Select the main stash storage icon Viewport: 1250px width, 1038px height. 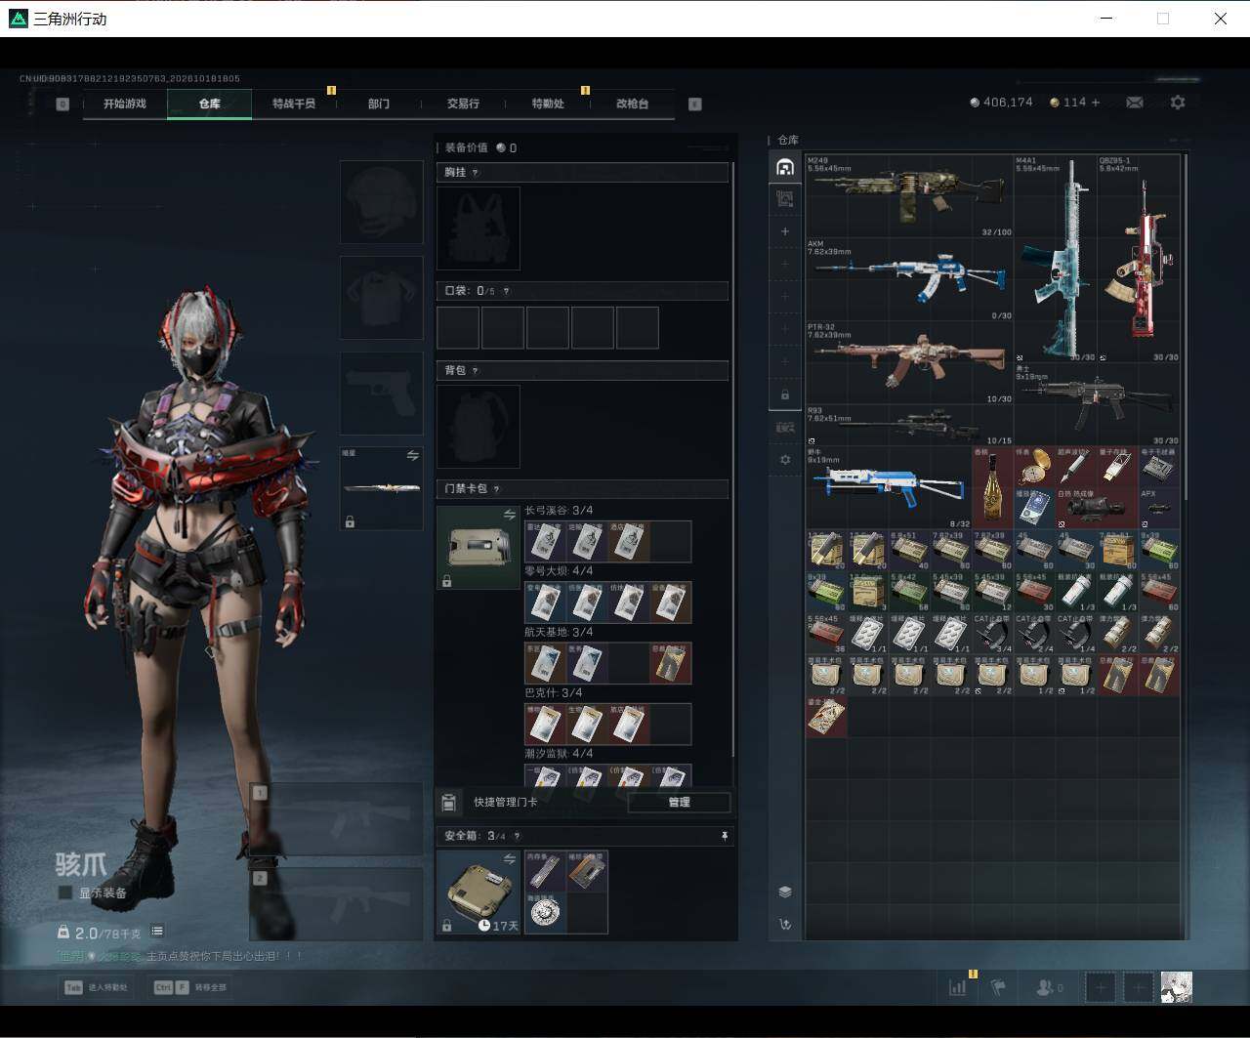click(784, 167)
